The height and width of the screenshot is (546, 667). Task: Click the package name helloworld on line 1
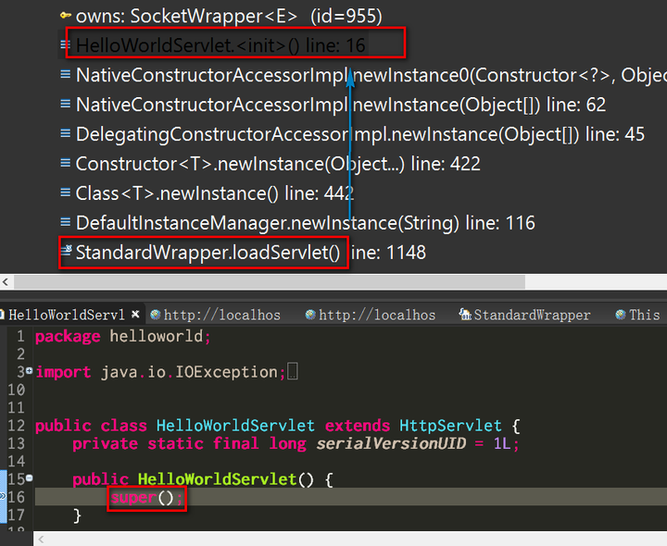pos(157,336)
